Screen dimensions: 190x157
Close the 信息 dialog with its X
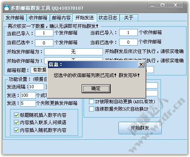click(141, 64)
